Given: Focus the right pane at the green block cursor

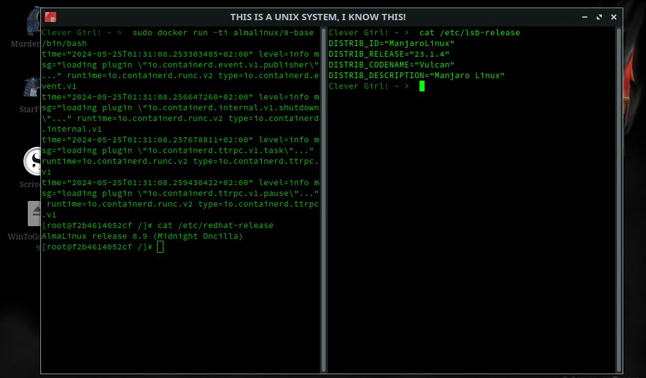Looking at the screenshot, I should [421, 86].
